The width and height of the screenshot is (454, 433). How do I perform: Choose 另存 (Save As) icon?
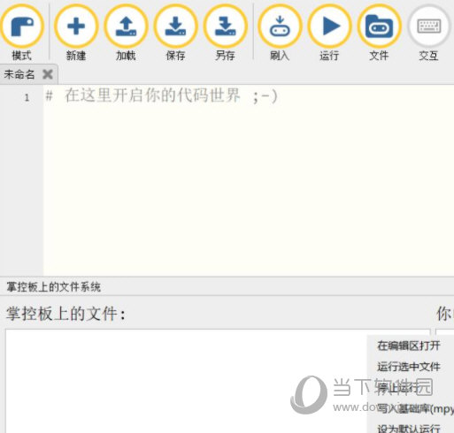click(x=226, y=27)
